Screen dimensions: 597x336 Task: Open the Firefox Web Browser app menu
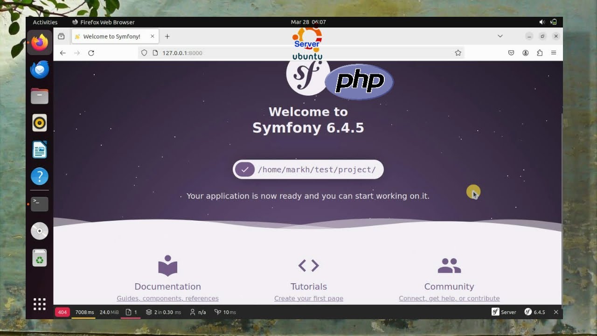(104, 22)
